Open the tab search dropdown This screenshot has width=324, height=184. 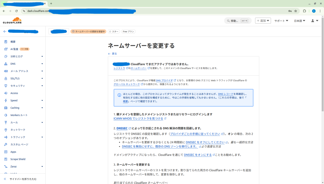(4, 4)
